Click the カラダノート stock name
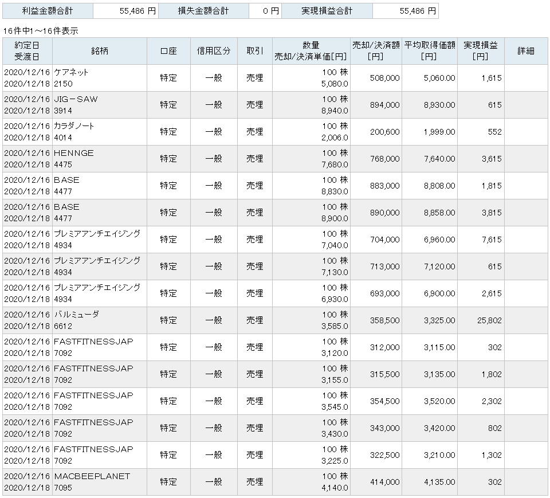 74,126
